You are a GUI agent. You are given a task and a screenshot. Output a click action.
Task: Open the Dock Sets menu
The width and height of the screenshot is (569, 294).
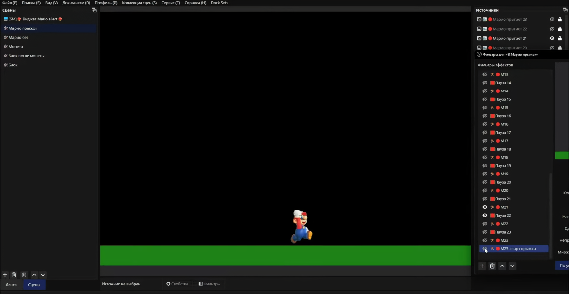pyautogui.click(x=219, y=3)
